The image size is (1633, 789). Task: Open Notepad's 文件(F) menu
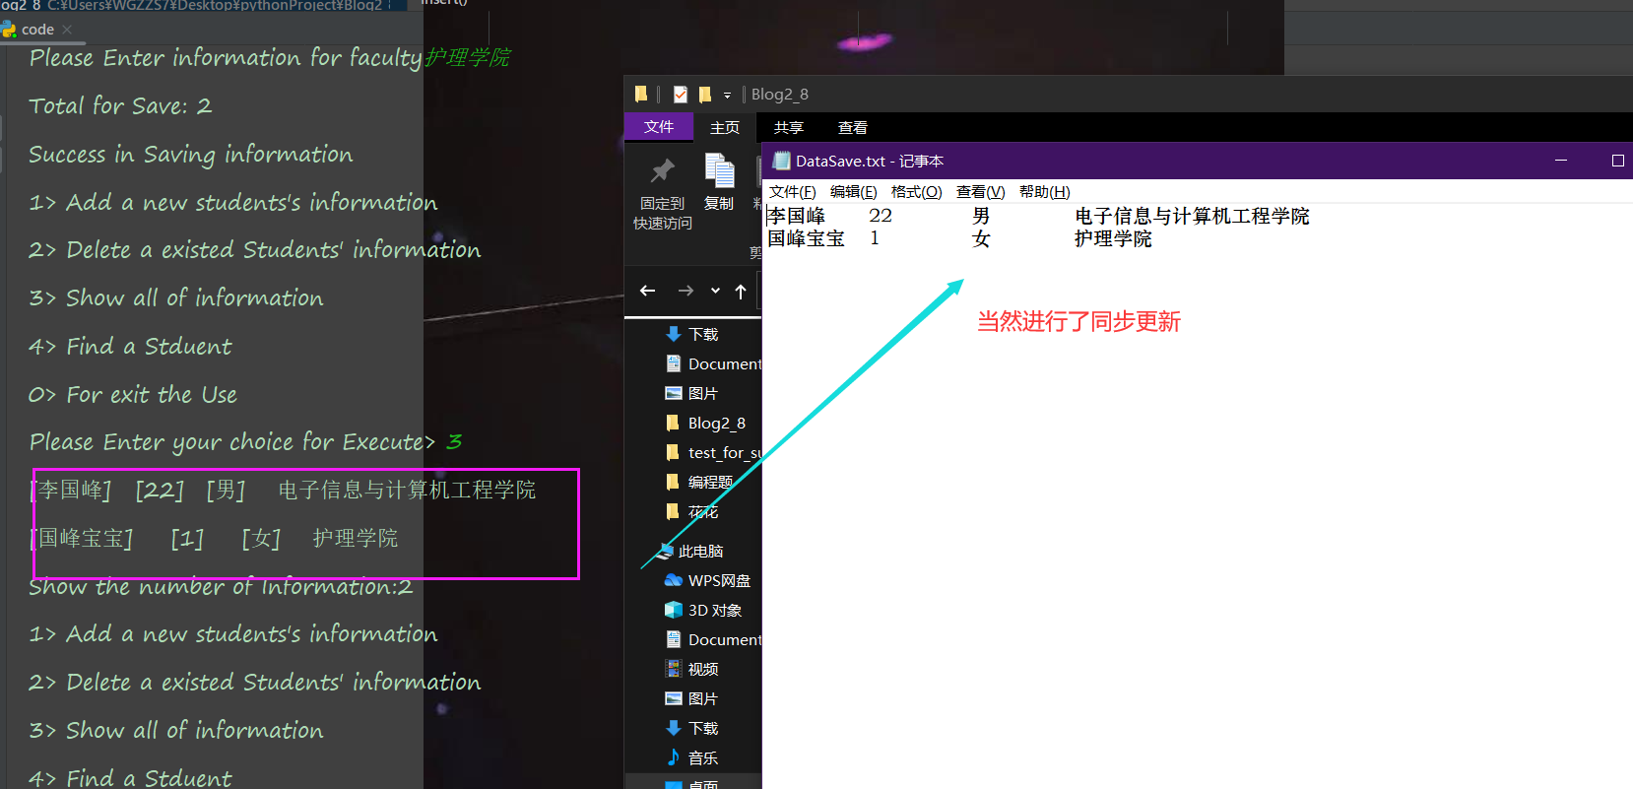(x=793, y=192)
